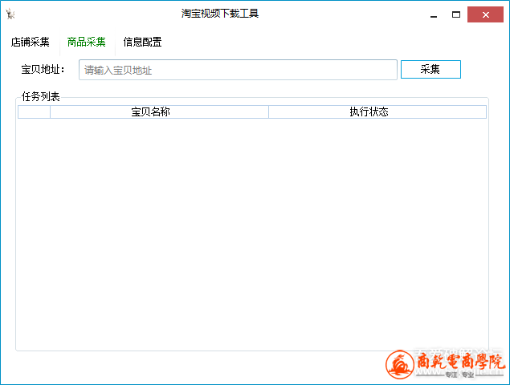The height and width of the screenshot is (385, 510).
Task: Click the 宝贝地址: label
Action: (x=43, y=70)
